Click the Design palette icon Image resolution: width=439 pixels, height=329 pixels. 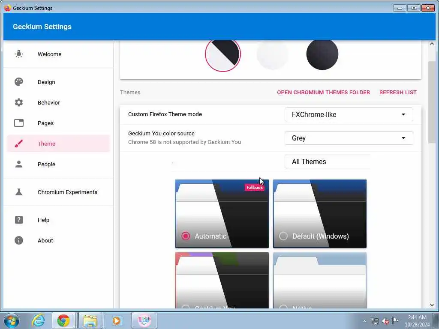[x=19, y=82]
